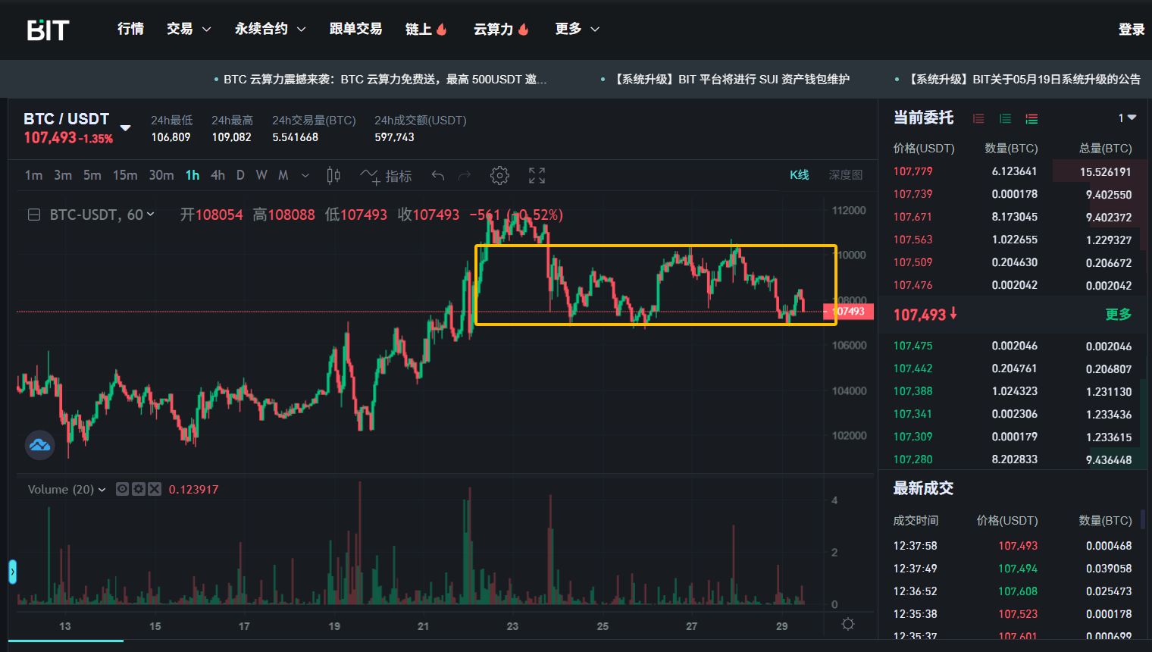1152x652 pixels.
Task: Open axis settings gear at bottom right
Action: click(848, 624)
